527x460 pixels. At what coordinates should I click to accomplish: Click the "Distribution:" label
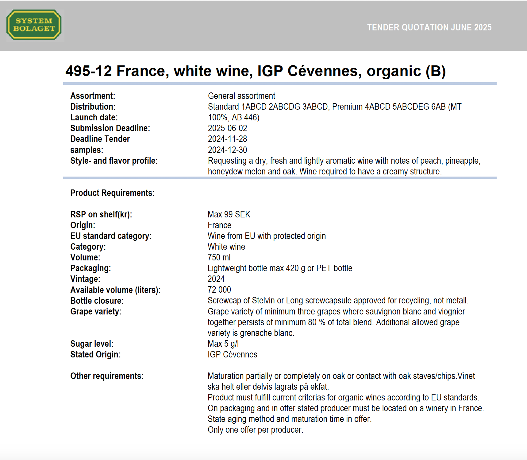pyautogui.click(x=93, y=107)
